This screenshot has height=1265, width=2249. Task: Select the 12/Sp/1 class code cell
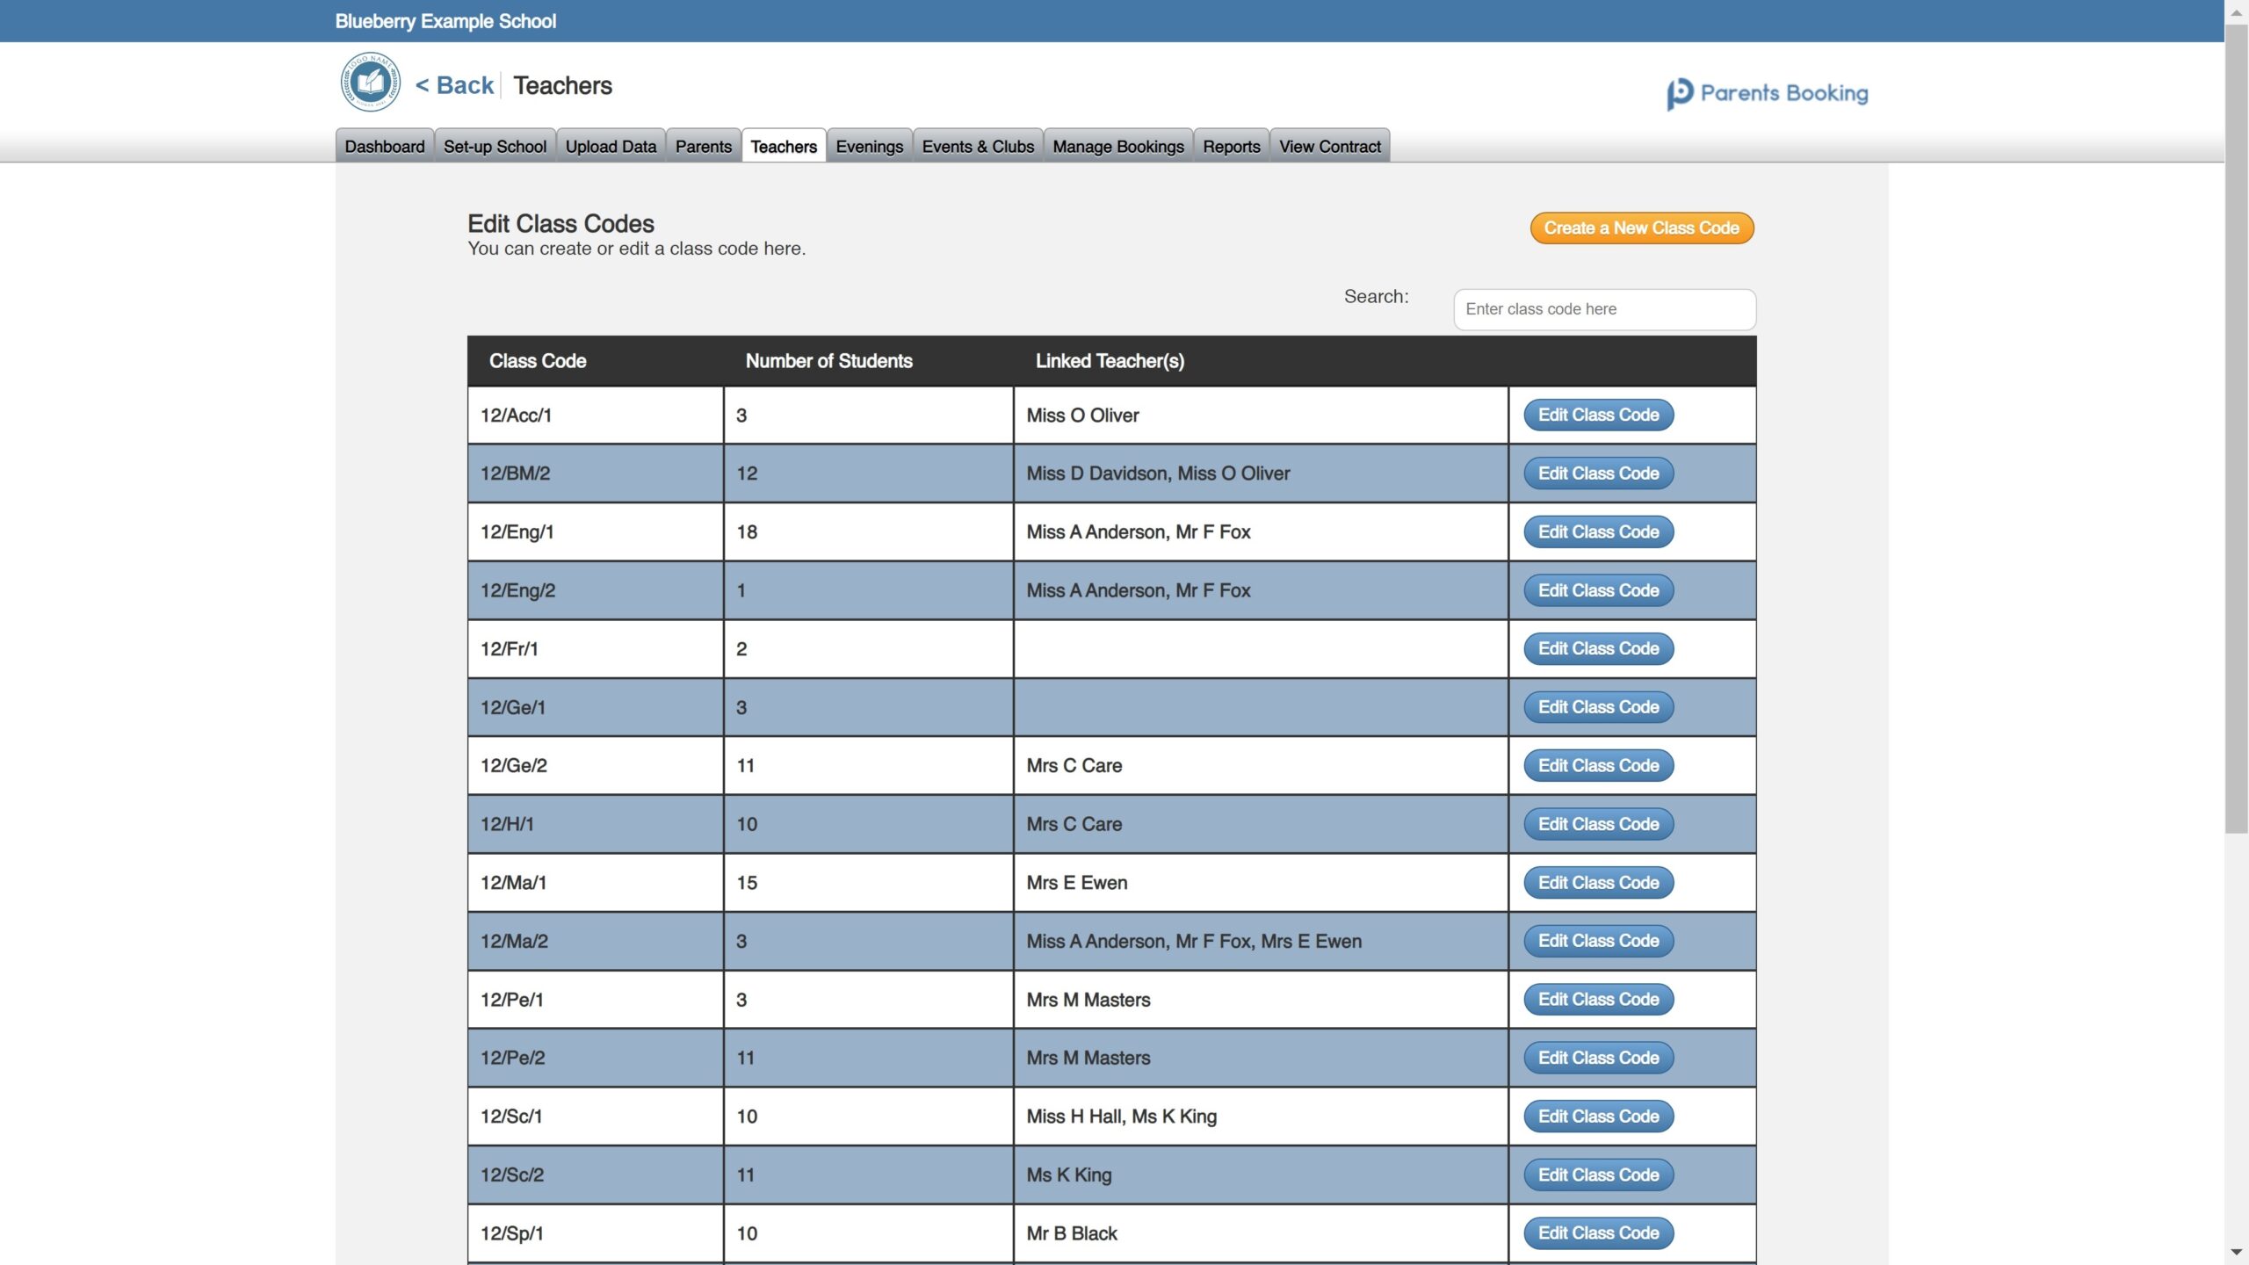coord(596,1233)
